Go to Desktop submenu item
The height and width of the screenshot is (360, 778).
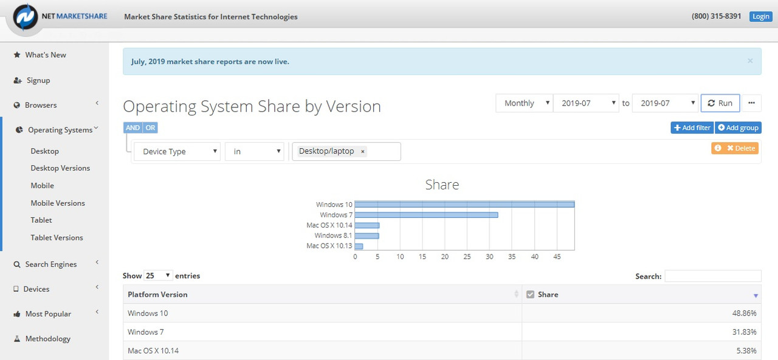(45, 151)
